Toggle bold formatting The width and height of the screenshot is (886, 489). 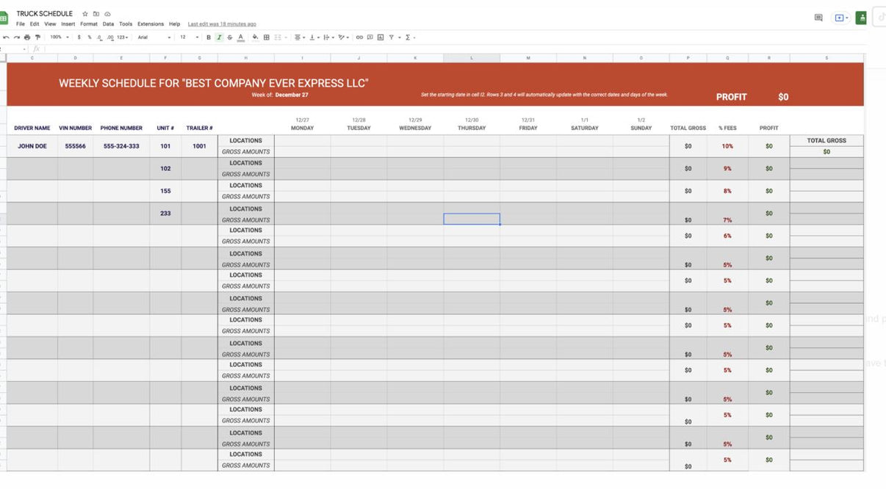tap(208, 37)
